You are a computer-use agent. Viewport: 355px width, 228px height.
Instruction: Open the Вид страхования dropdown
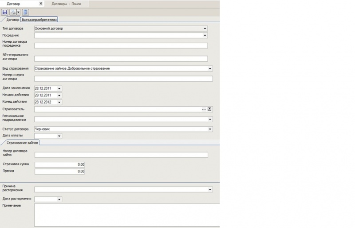point(210,68)
